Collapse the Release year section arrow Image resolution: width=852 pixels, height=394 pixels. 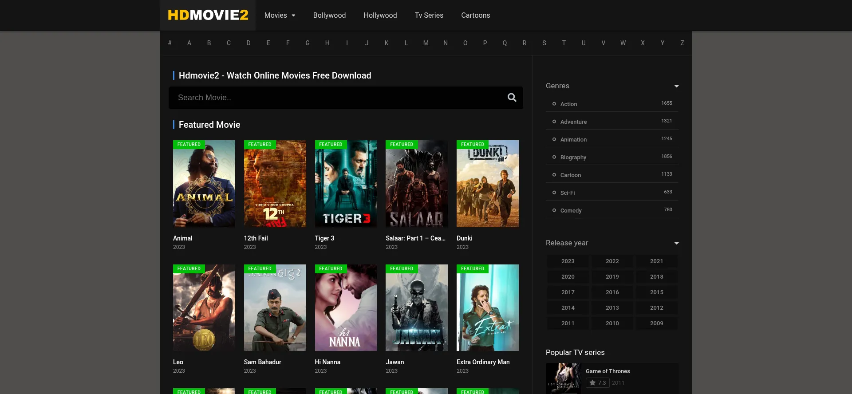[x=676, y=243]
